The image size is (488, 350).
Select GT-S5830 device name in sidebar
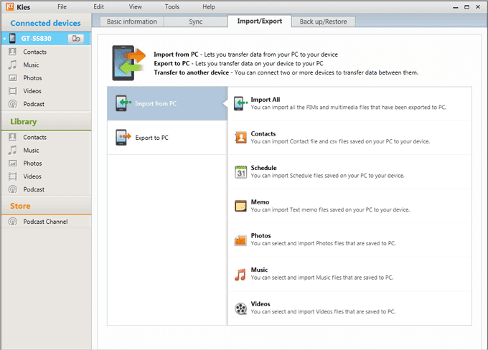click(x=36, y=39)
